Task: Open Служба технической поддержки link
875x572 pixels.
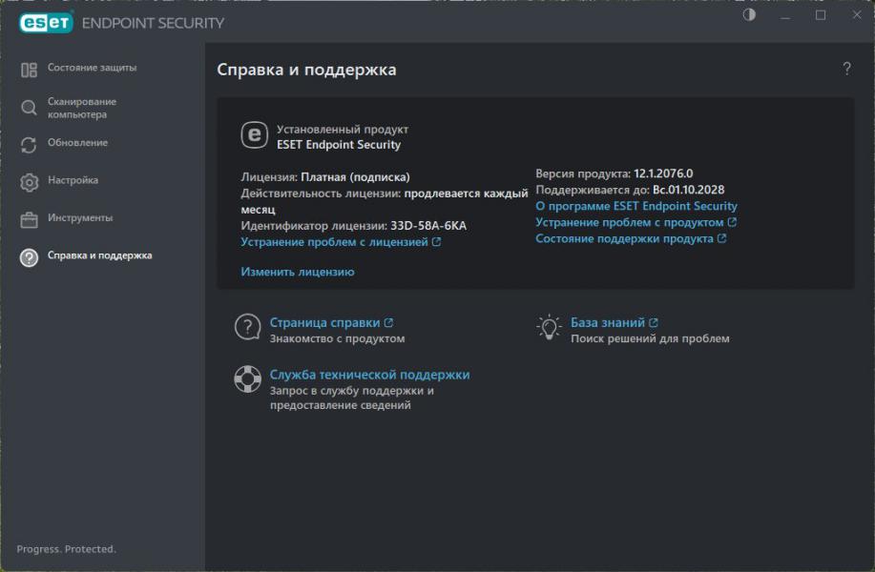Action: click(369, 375)
